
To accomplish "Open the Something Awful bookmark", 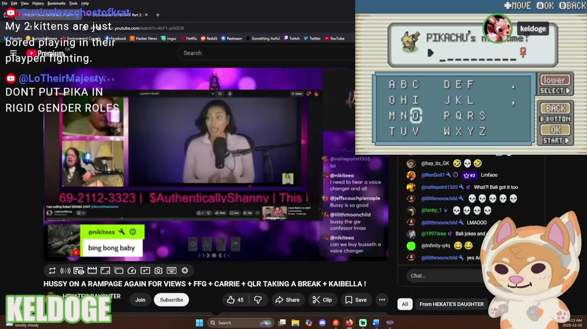I will (x=262, y=38).
